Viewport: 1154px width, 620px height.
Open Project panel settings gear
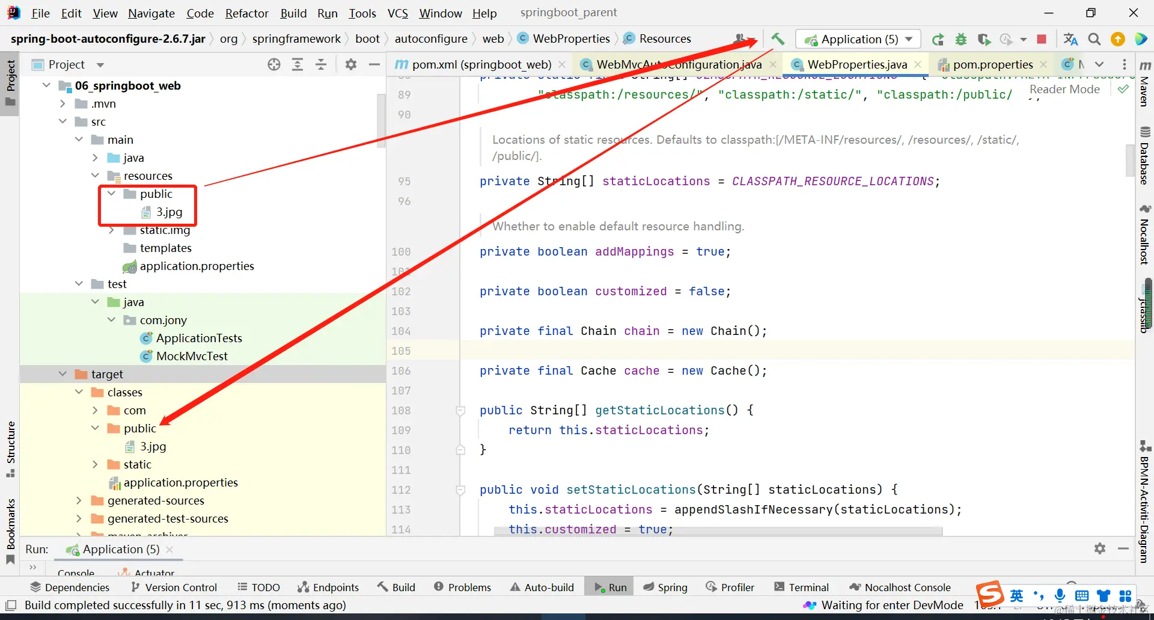click(x=351, y=64)
